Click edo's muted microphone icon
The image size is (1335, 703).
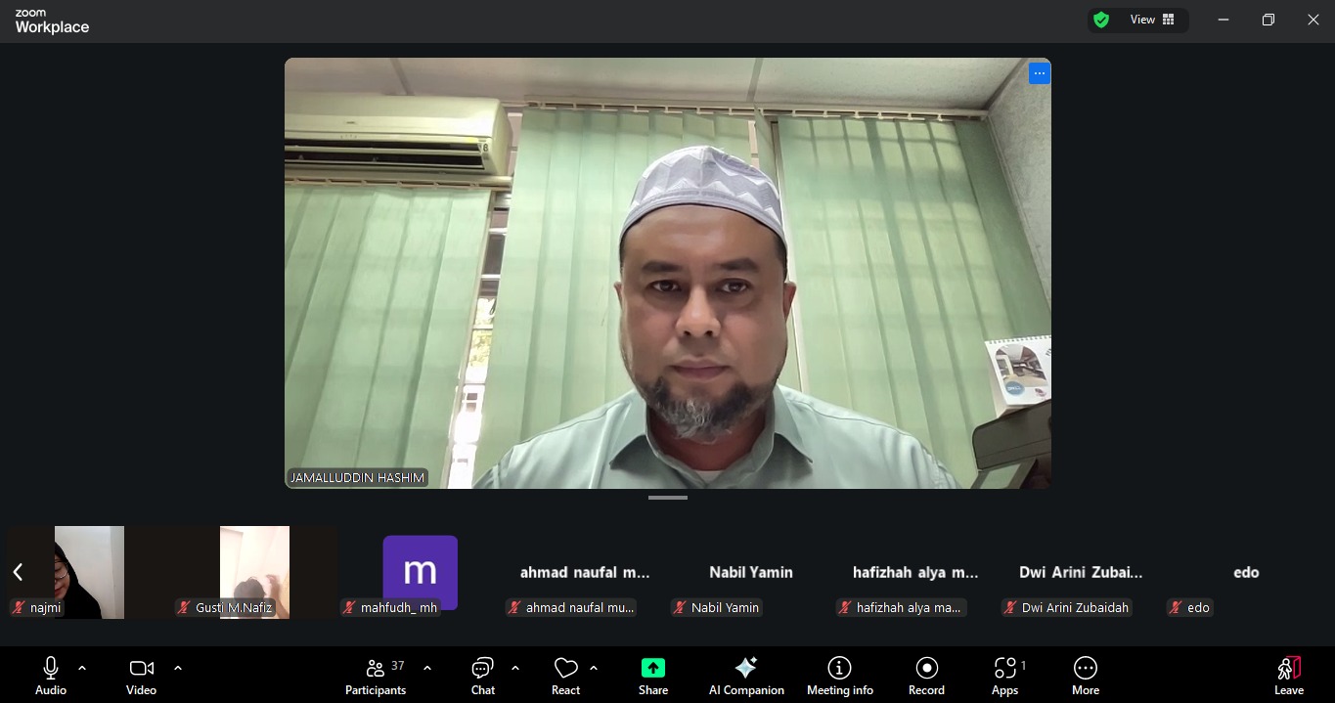(x=1176, y=607)
